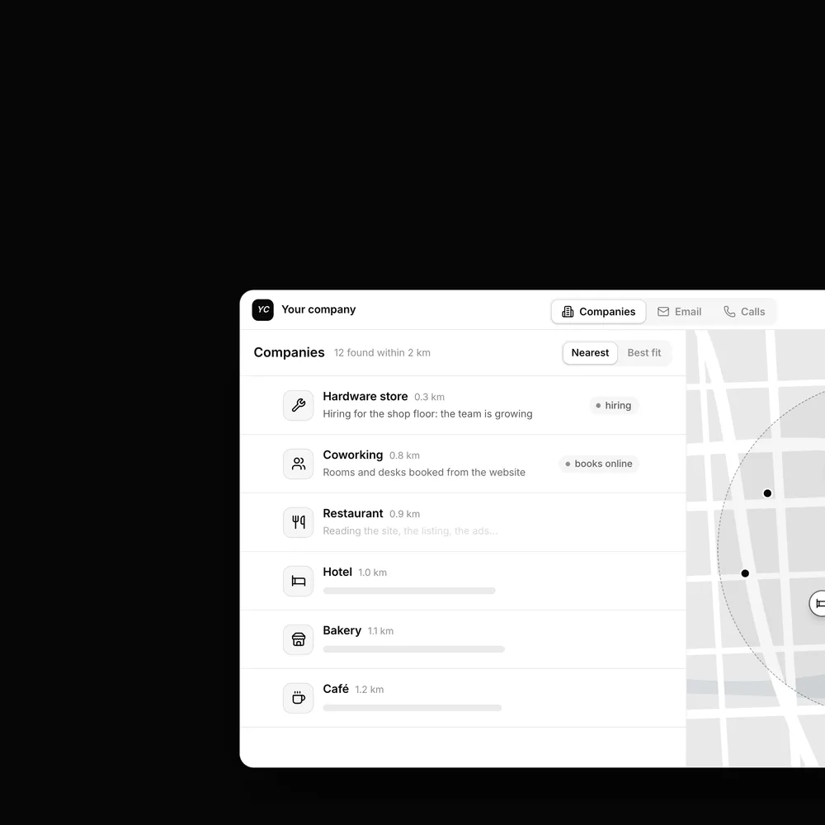Screen dimensions: 825x825
Task: Click the books online tag on Coworking
Action: click(x=599, y=464)
